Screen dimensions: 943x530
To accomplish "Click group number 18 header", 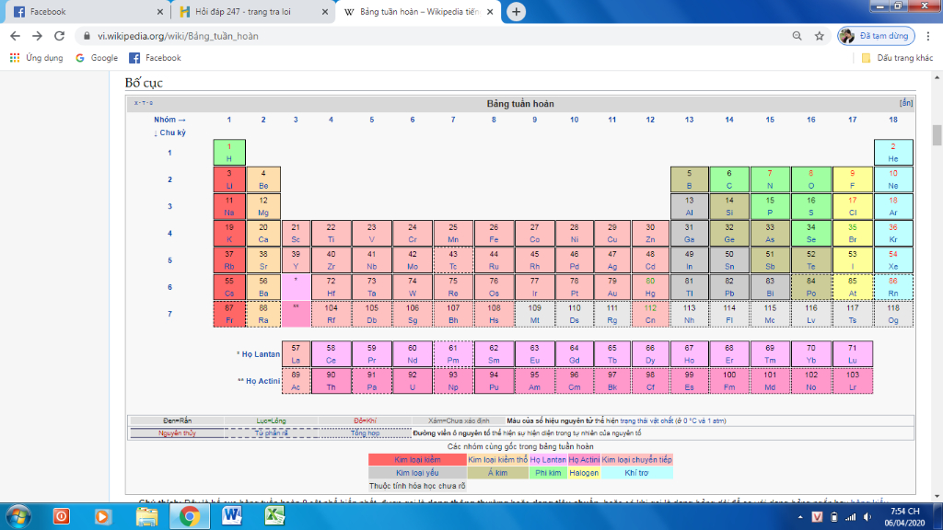I will tap(893, 120).
